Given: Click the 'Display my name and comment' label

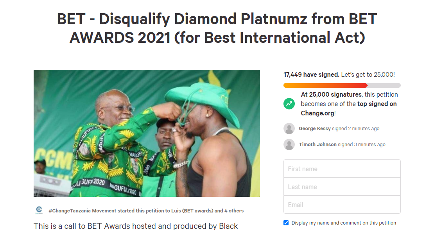Looking at the screenshot, I should coord(344,223).
